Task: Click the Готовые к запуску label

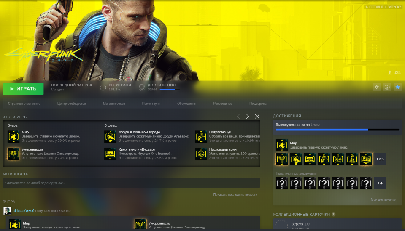Action: pyautogui.click(x=383, y=7)
